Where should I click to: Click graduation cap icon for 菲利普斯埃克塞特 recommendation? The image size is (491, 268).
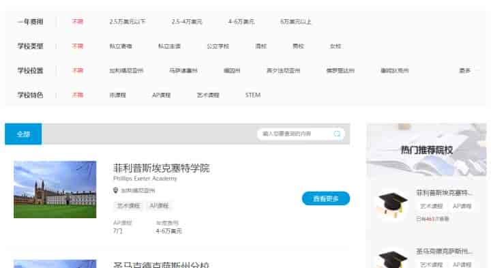point(392,205)
